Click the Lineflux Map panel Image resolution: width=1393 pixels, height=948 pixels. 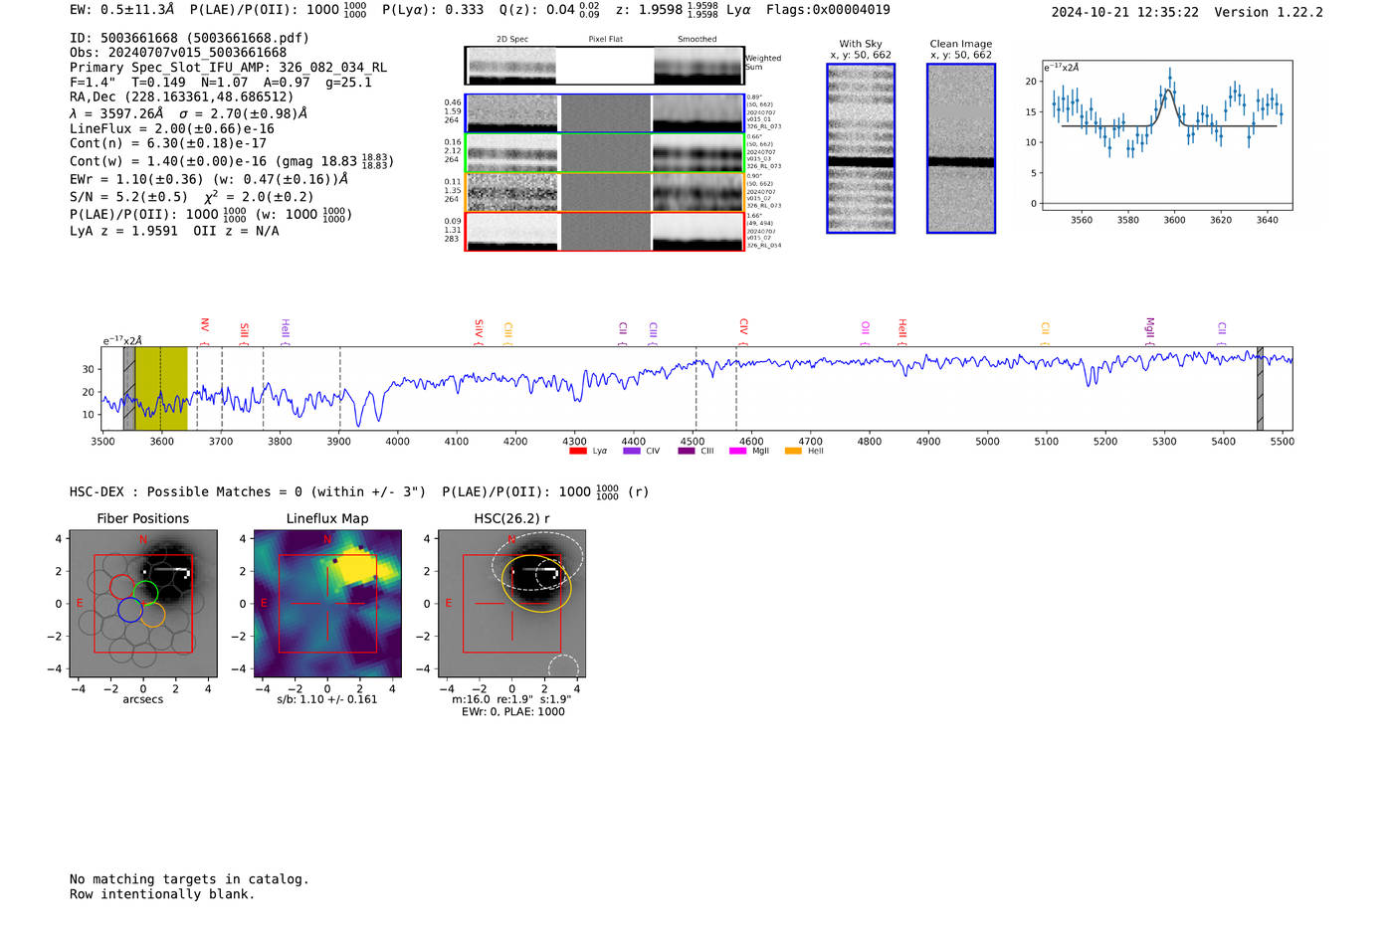pyautogui.click(x=327, y=604)
